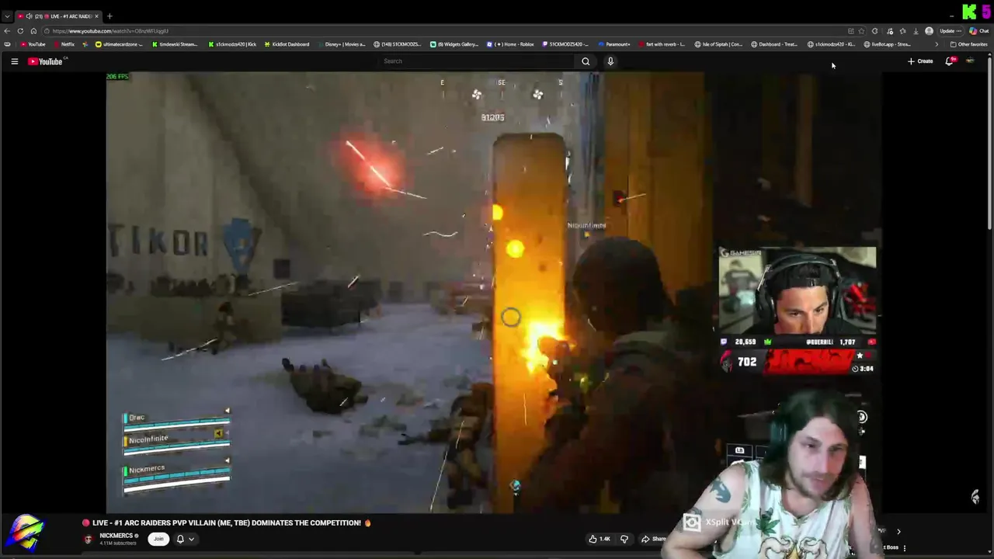Open the Create button on YouTube
This screenshot has width=994, height=559.
click(x=920, y=61)
